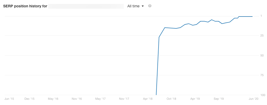Click the dropdown arrow beside All time
The image size is (267, 105).
pyautogui.click(x=143, y=6)
